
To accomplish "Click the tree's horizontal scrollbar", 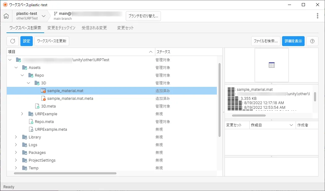I will click(x=65, y=173).
